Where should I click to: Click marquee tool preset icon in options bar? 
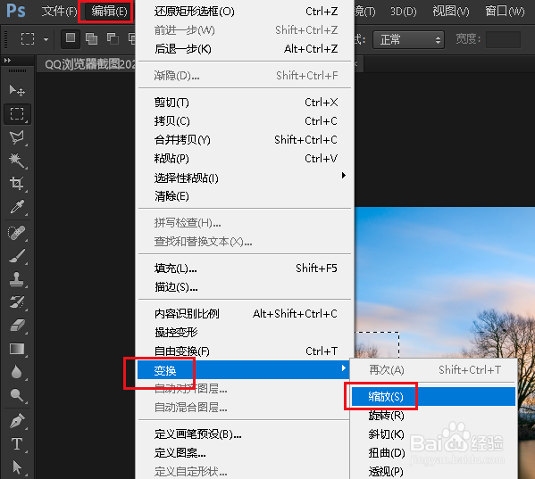[x=28, y=39]
